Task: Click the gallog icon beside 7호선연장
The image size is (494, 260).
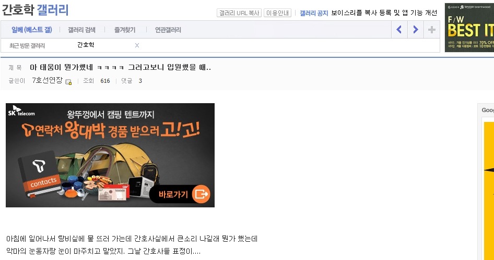Action: [x=68, y=82]
